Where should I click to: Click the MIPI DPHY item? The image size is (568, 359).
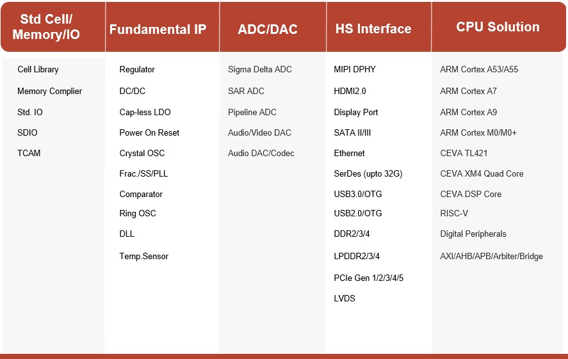[355, 70]
